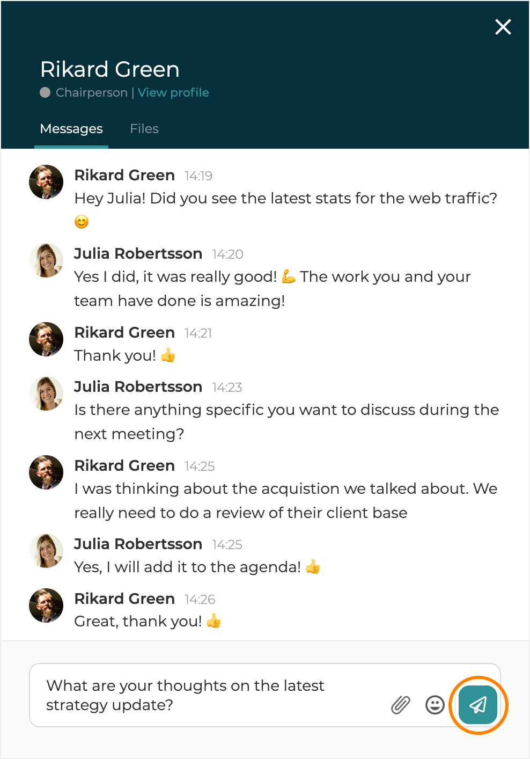
Task: Click thumbs up emoji in "Thank you!" message
Action: (x=168, y=355)
